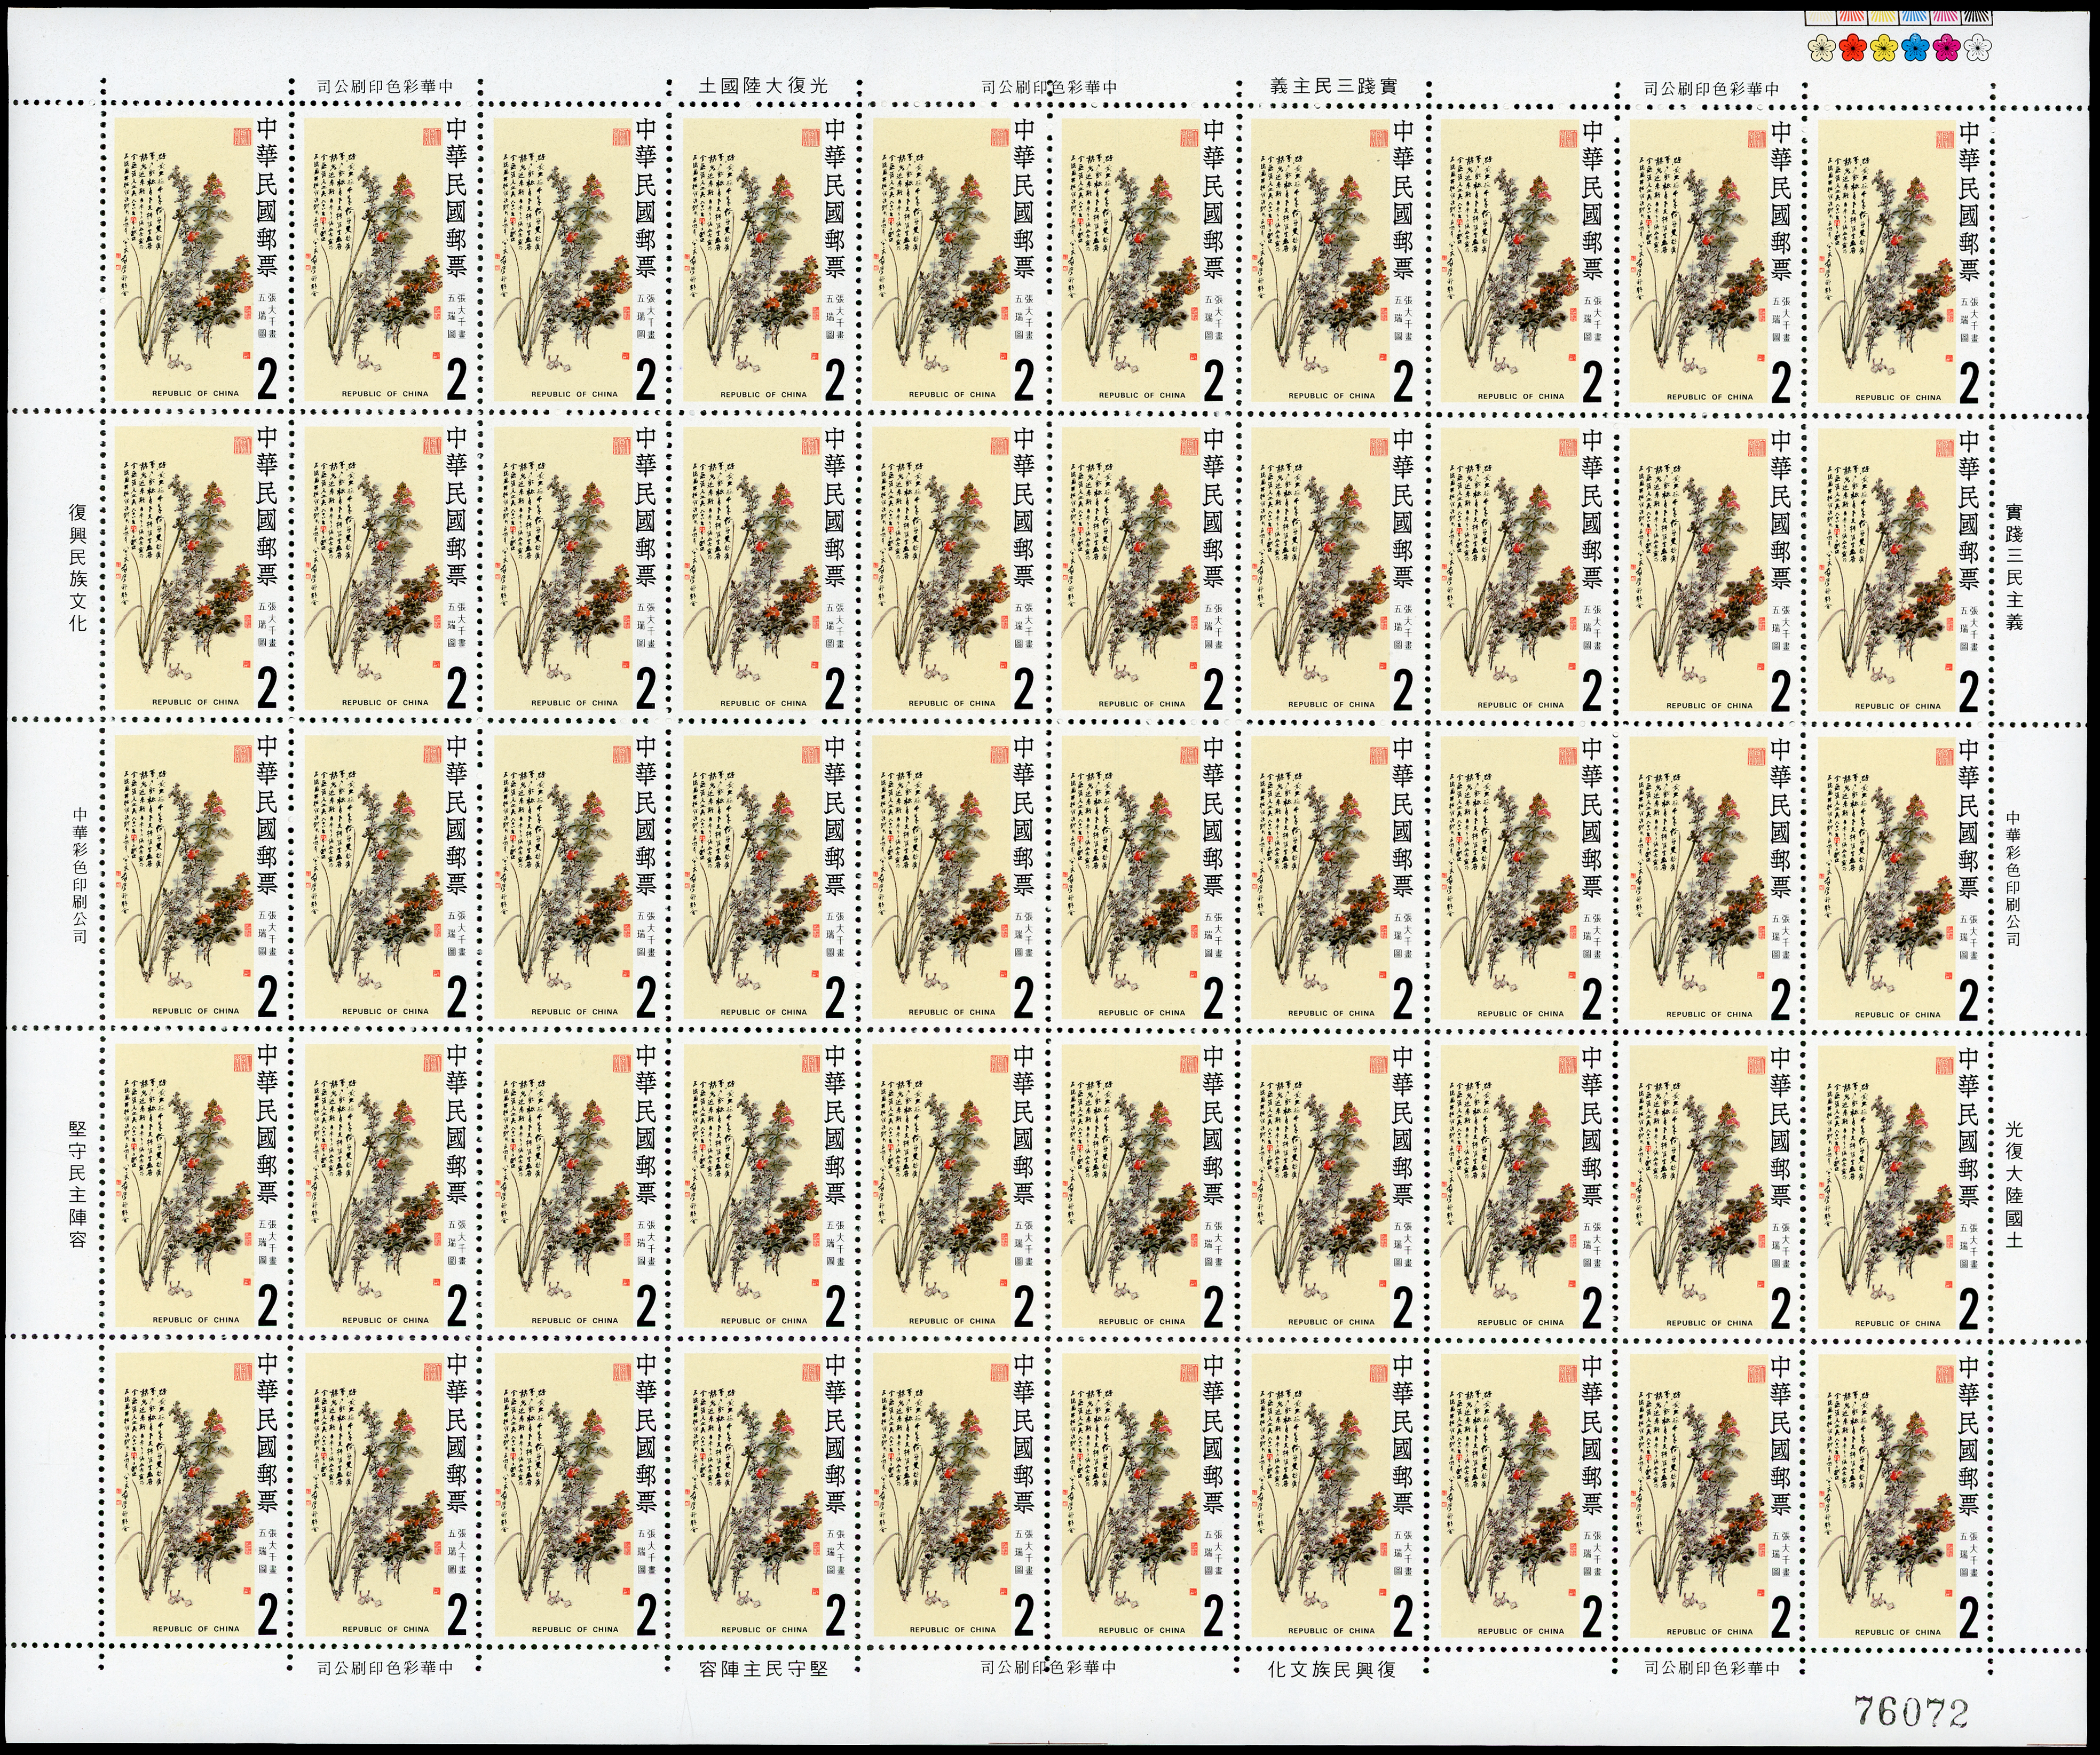The width and height of the screenshot is (2100, 1755).
Task: Click the cream plum blossom color mark
Action: coord(1822,48)
